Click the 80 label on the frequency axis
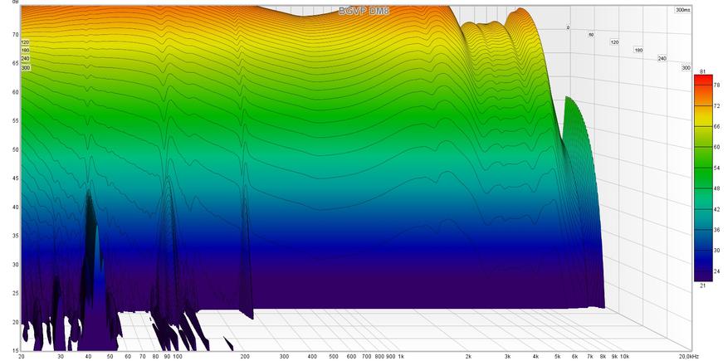Viewport: 728px width, 361px height. [155, 357]
